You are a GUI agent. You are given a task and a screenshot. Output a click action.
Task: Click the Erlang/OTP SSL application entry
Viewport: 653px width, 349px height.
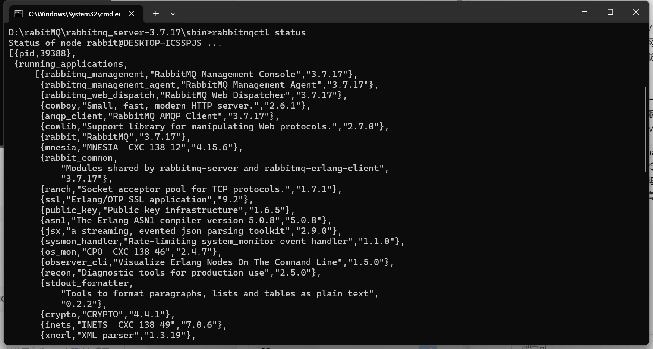(x=146, y=199)
